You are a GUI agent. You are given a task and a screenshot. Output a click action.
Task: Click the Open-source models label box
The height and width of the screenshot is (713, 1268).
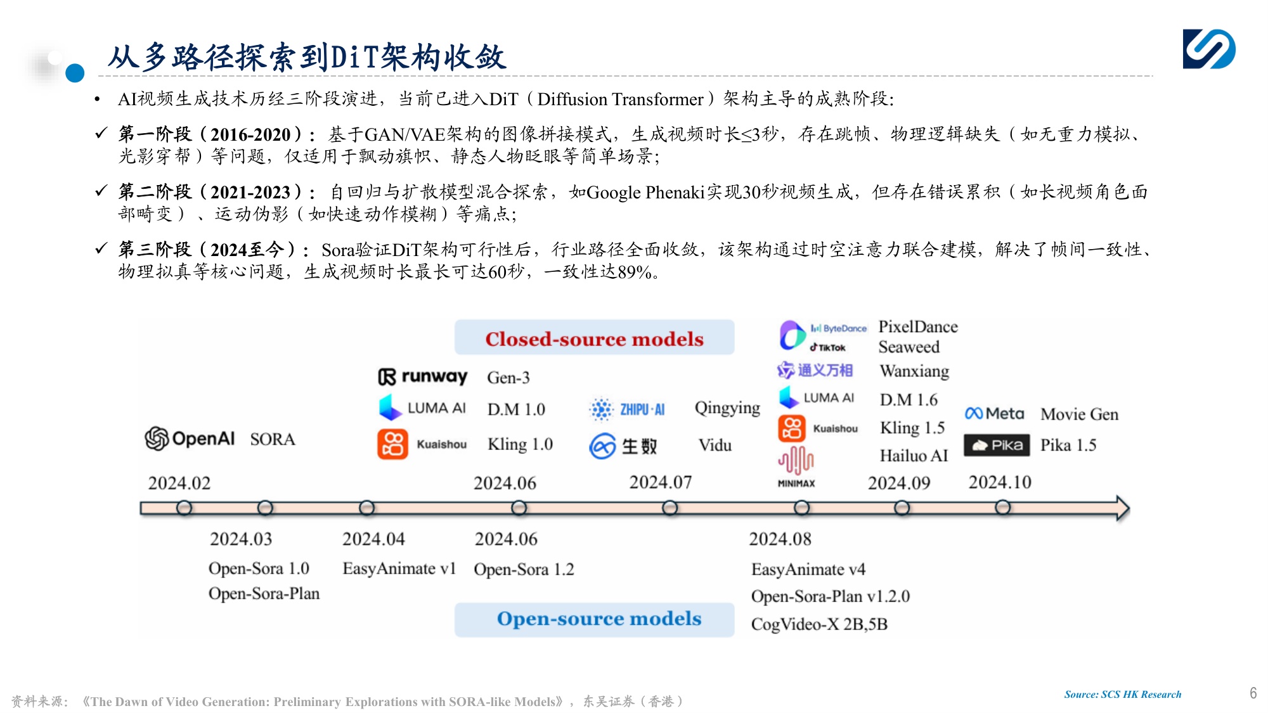tap(594, 619)
